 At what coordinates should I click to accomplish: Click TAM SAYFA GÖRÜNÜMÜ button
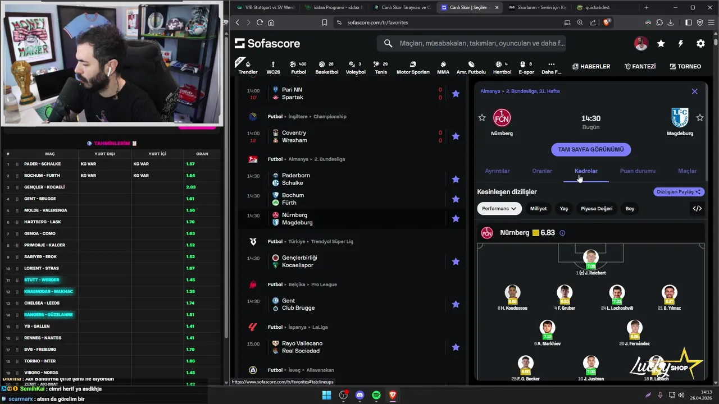pyautogui.click(x=590, y=149)
